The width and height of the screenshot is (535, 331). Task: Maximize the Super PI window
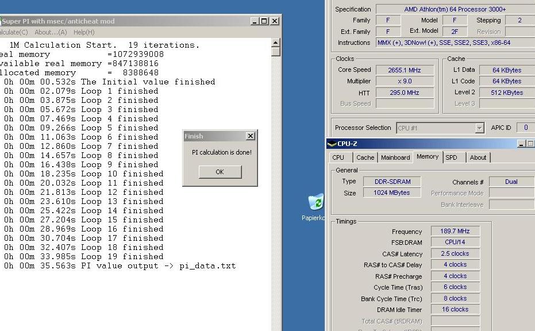(264, 21)
